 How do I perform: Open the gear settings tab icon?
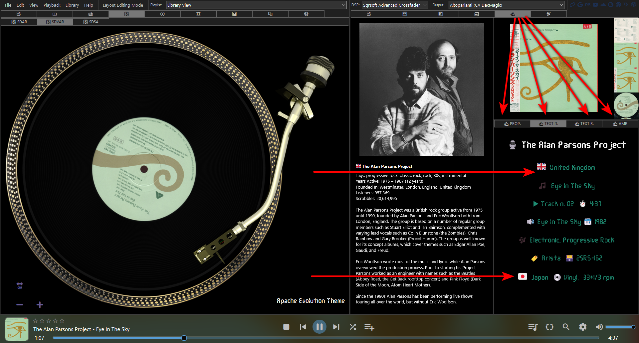coord(306,14)
